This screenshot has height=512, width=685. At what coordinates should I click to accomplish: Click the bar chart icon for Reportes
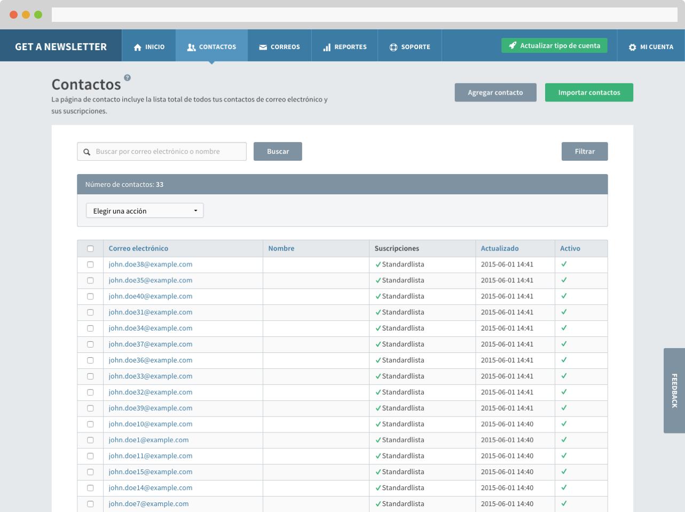(x=327, y=47)
